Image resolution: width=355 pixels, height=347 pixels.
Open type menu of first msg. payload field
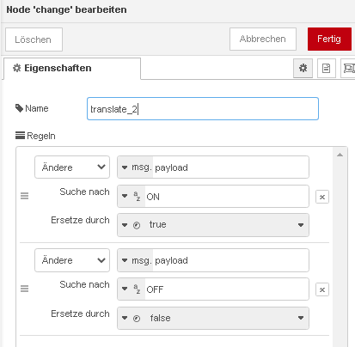pos(136,167)
